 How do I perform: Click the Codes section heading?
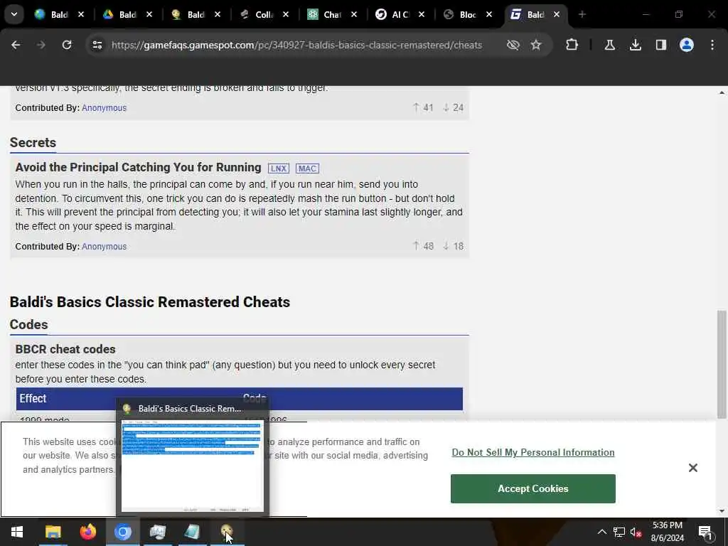[x=28, y=324]
